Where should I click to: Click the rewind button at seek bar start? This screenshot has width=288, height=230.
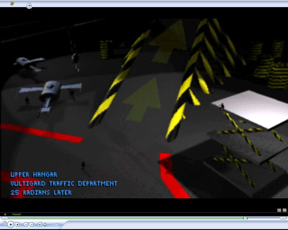[x=5, y=218]
